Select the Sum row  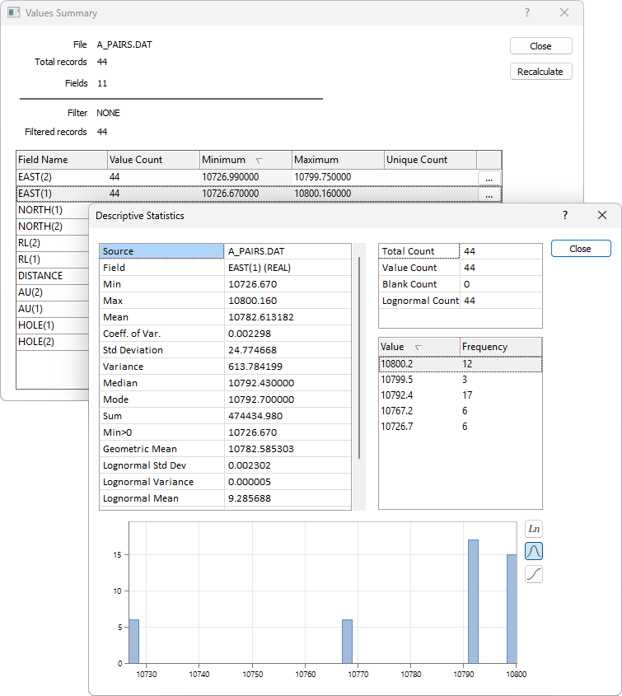[x=225, y=416]
